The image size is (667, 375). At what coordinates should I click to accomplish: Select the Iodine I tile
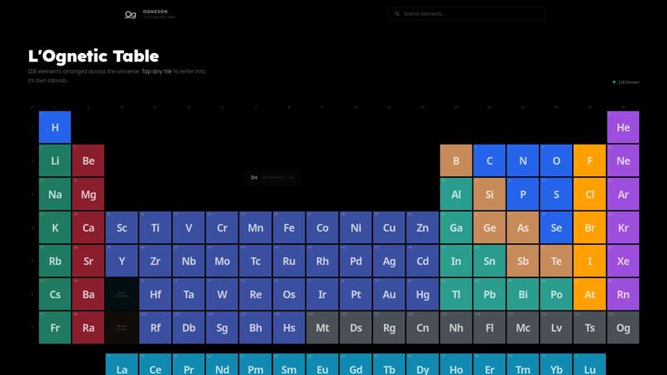pos(589,261)
